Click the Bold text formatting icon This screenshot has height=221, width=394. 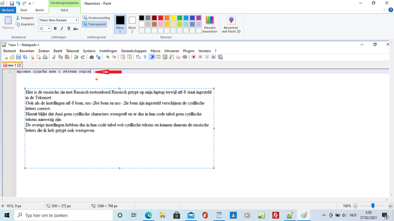pos(55,28)
